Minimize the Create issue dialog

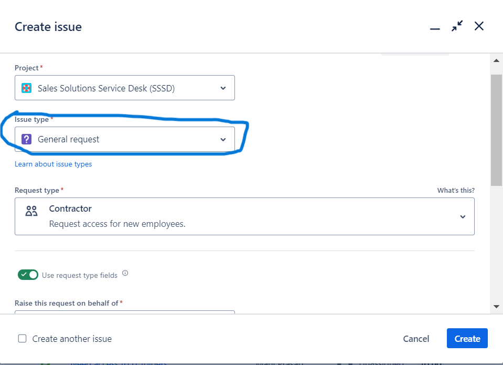[x=435, y=27]
